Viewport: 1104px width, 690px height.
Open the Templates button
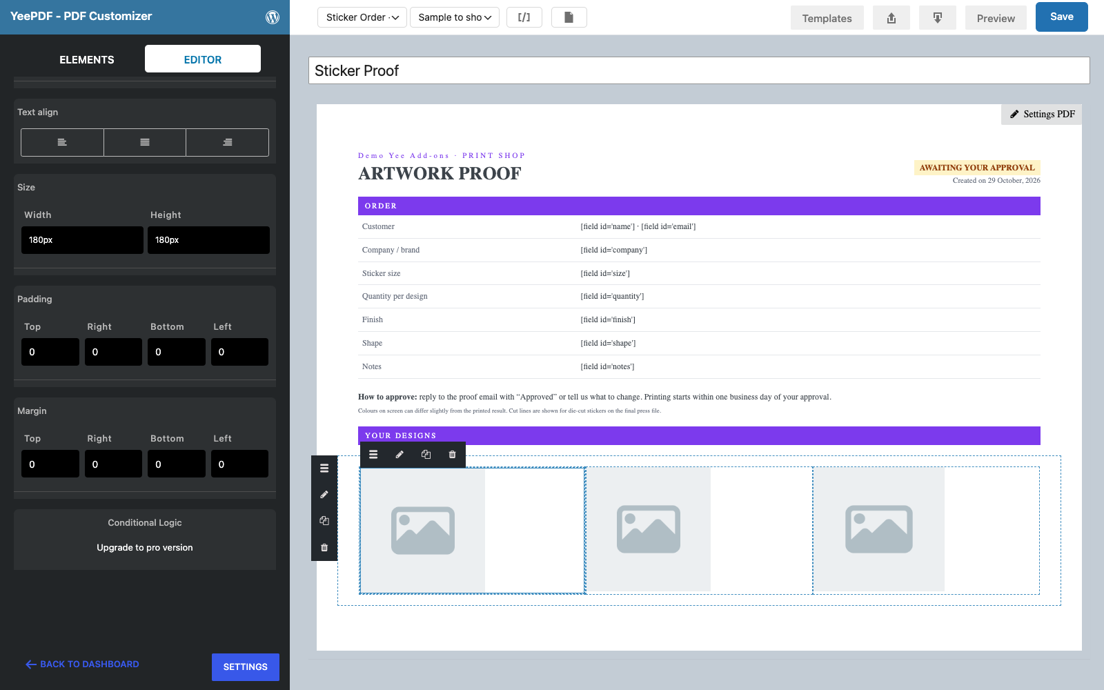(827, 18)
